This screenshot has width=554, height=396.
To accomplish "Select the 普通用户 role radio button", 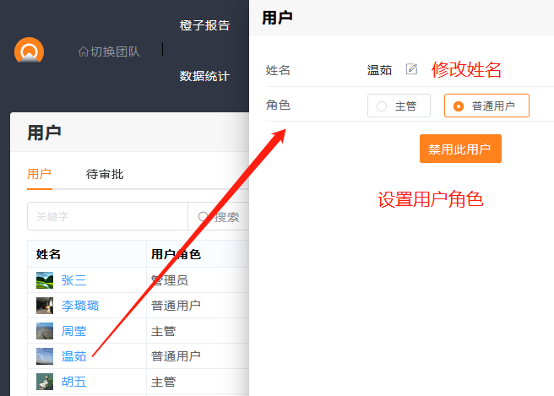I will (x=459, y=106).
